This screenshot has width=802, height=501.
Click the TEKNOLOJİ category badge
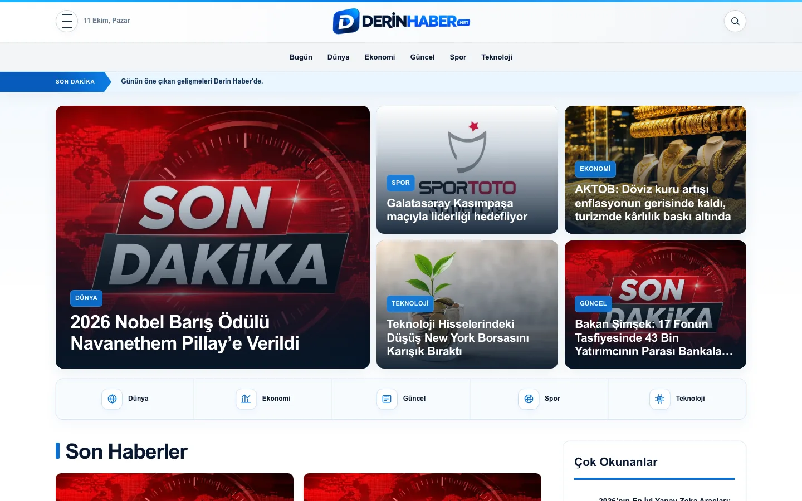pyautogui.click(x=410, y=303)
